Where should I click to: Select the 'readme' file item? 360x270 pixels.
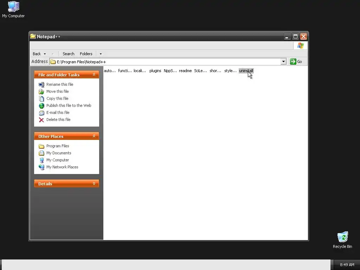coord(185,71)
